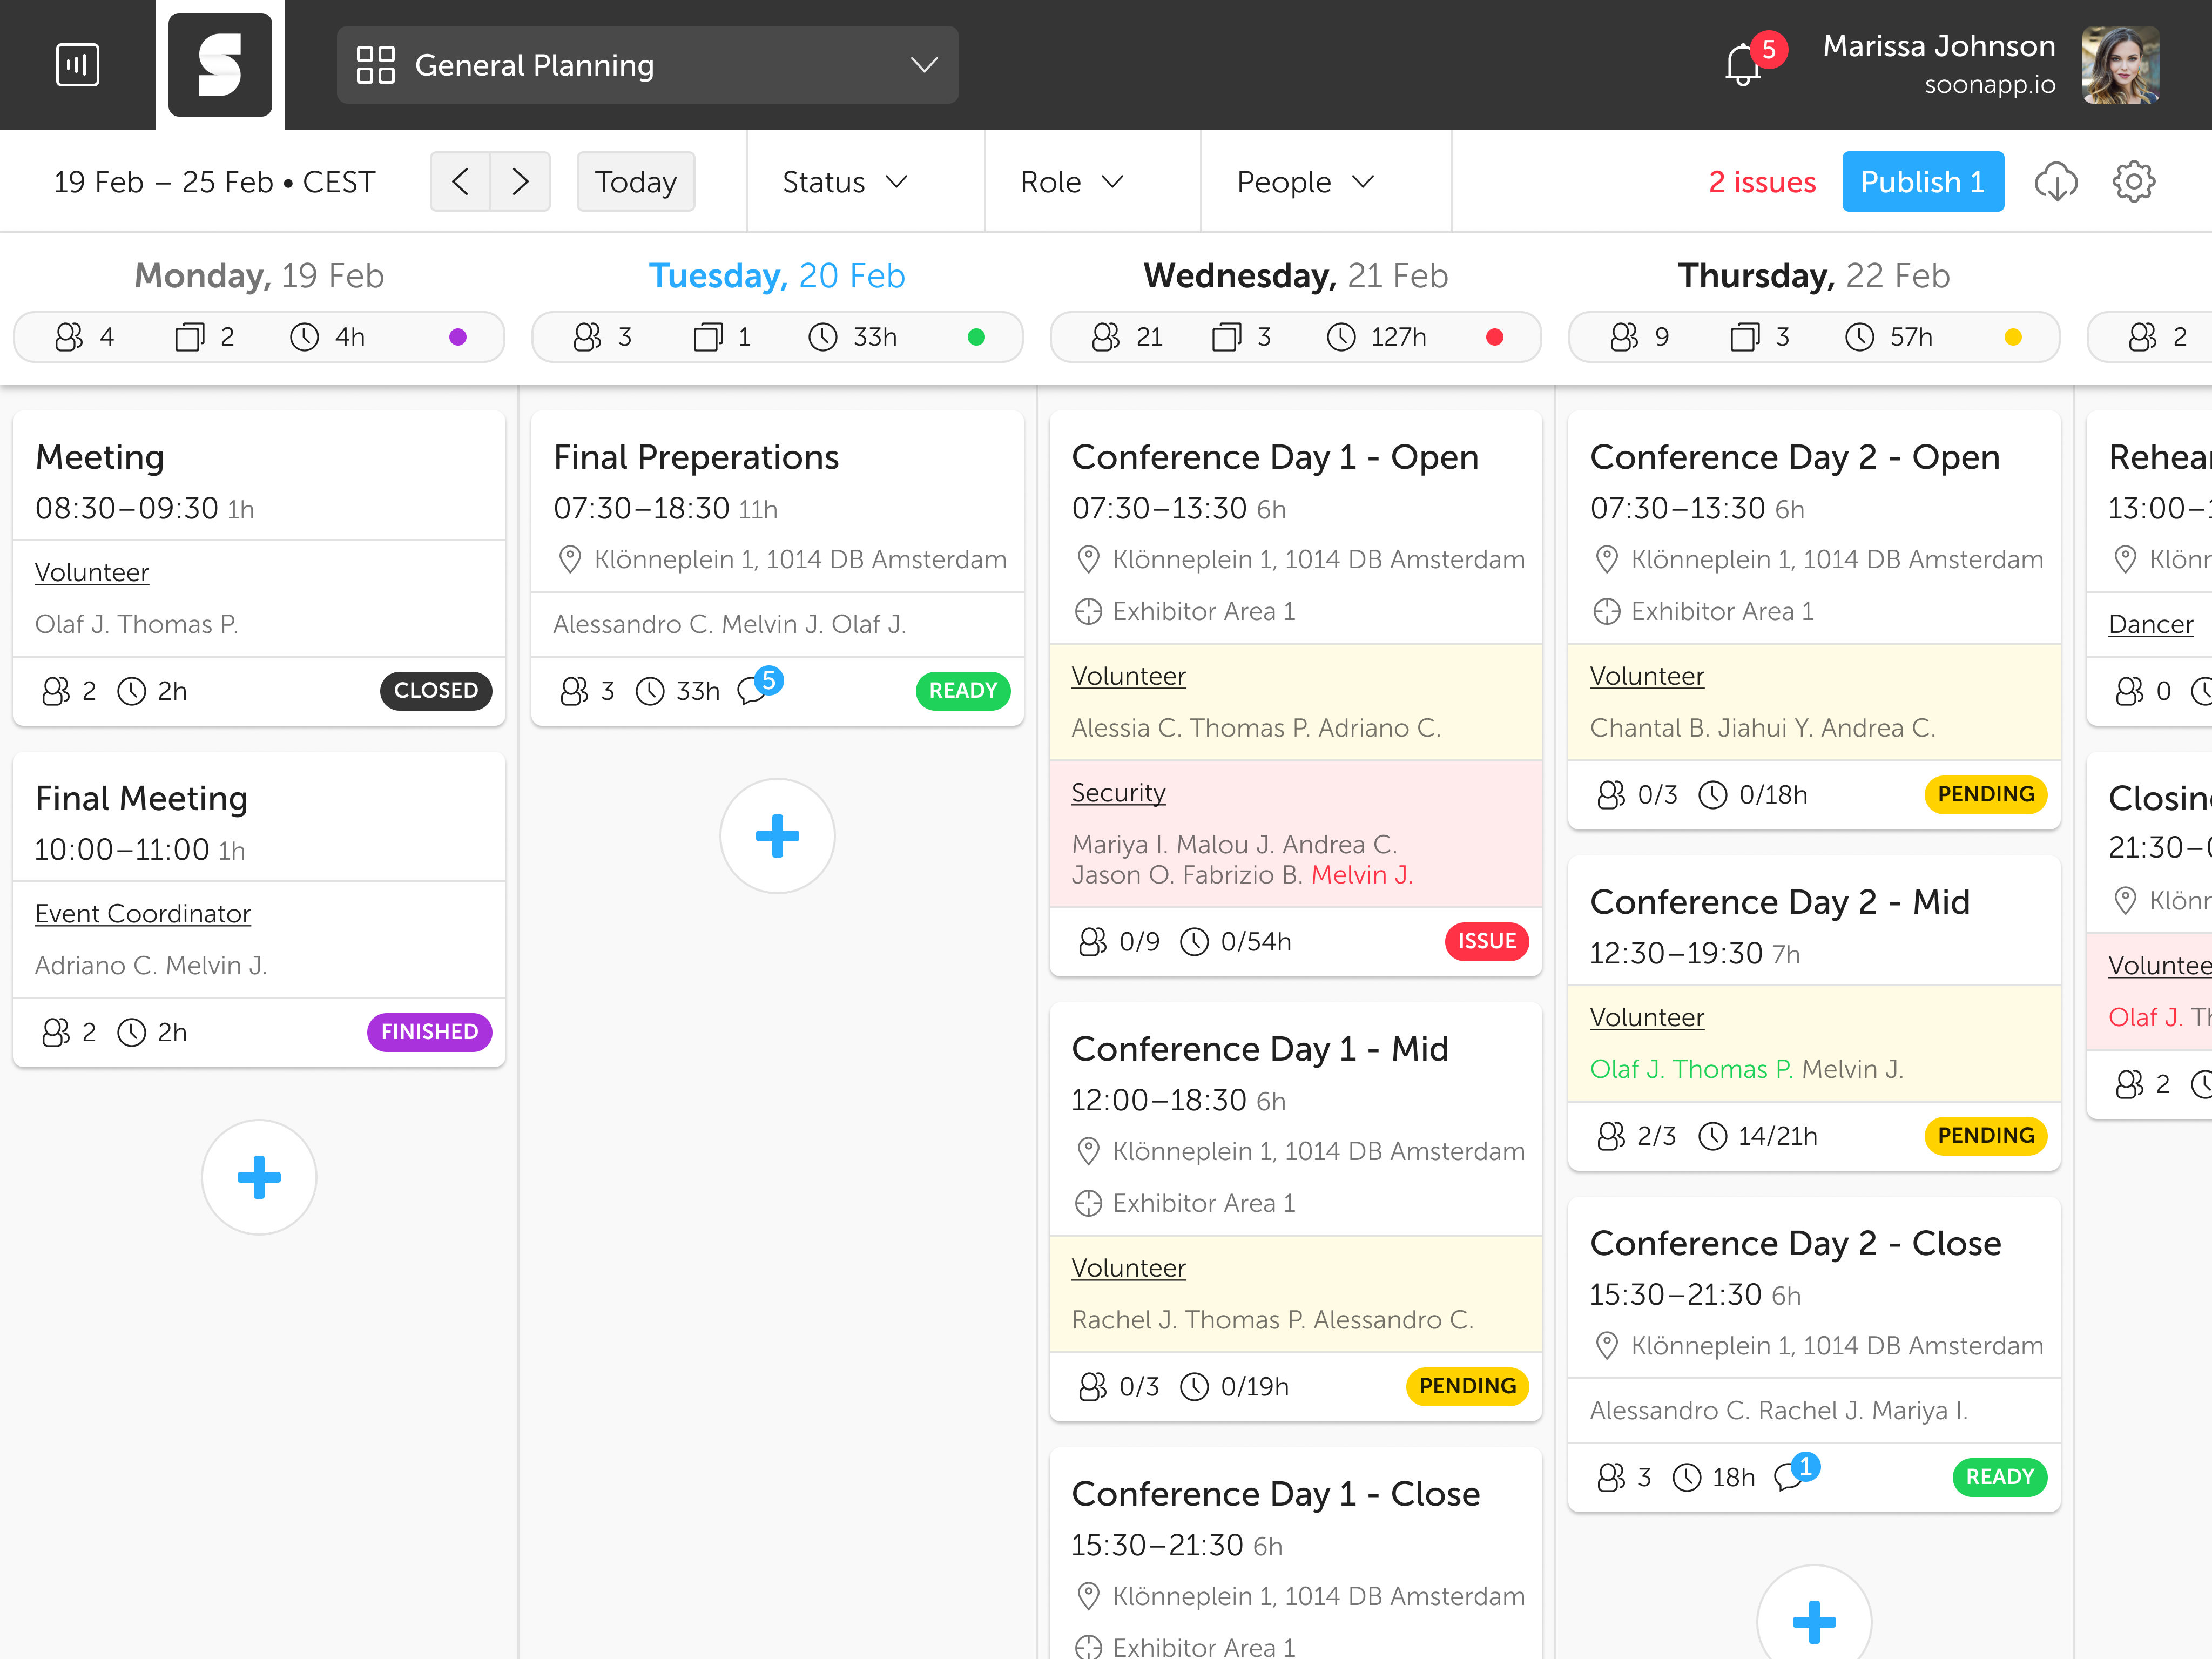The height and width of the screenshot is (1659, 2212).
Task: Add a new shift on Monday
Action: click(x=259, y=1177)
